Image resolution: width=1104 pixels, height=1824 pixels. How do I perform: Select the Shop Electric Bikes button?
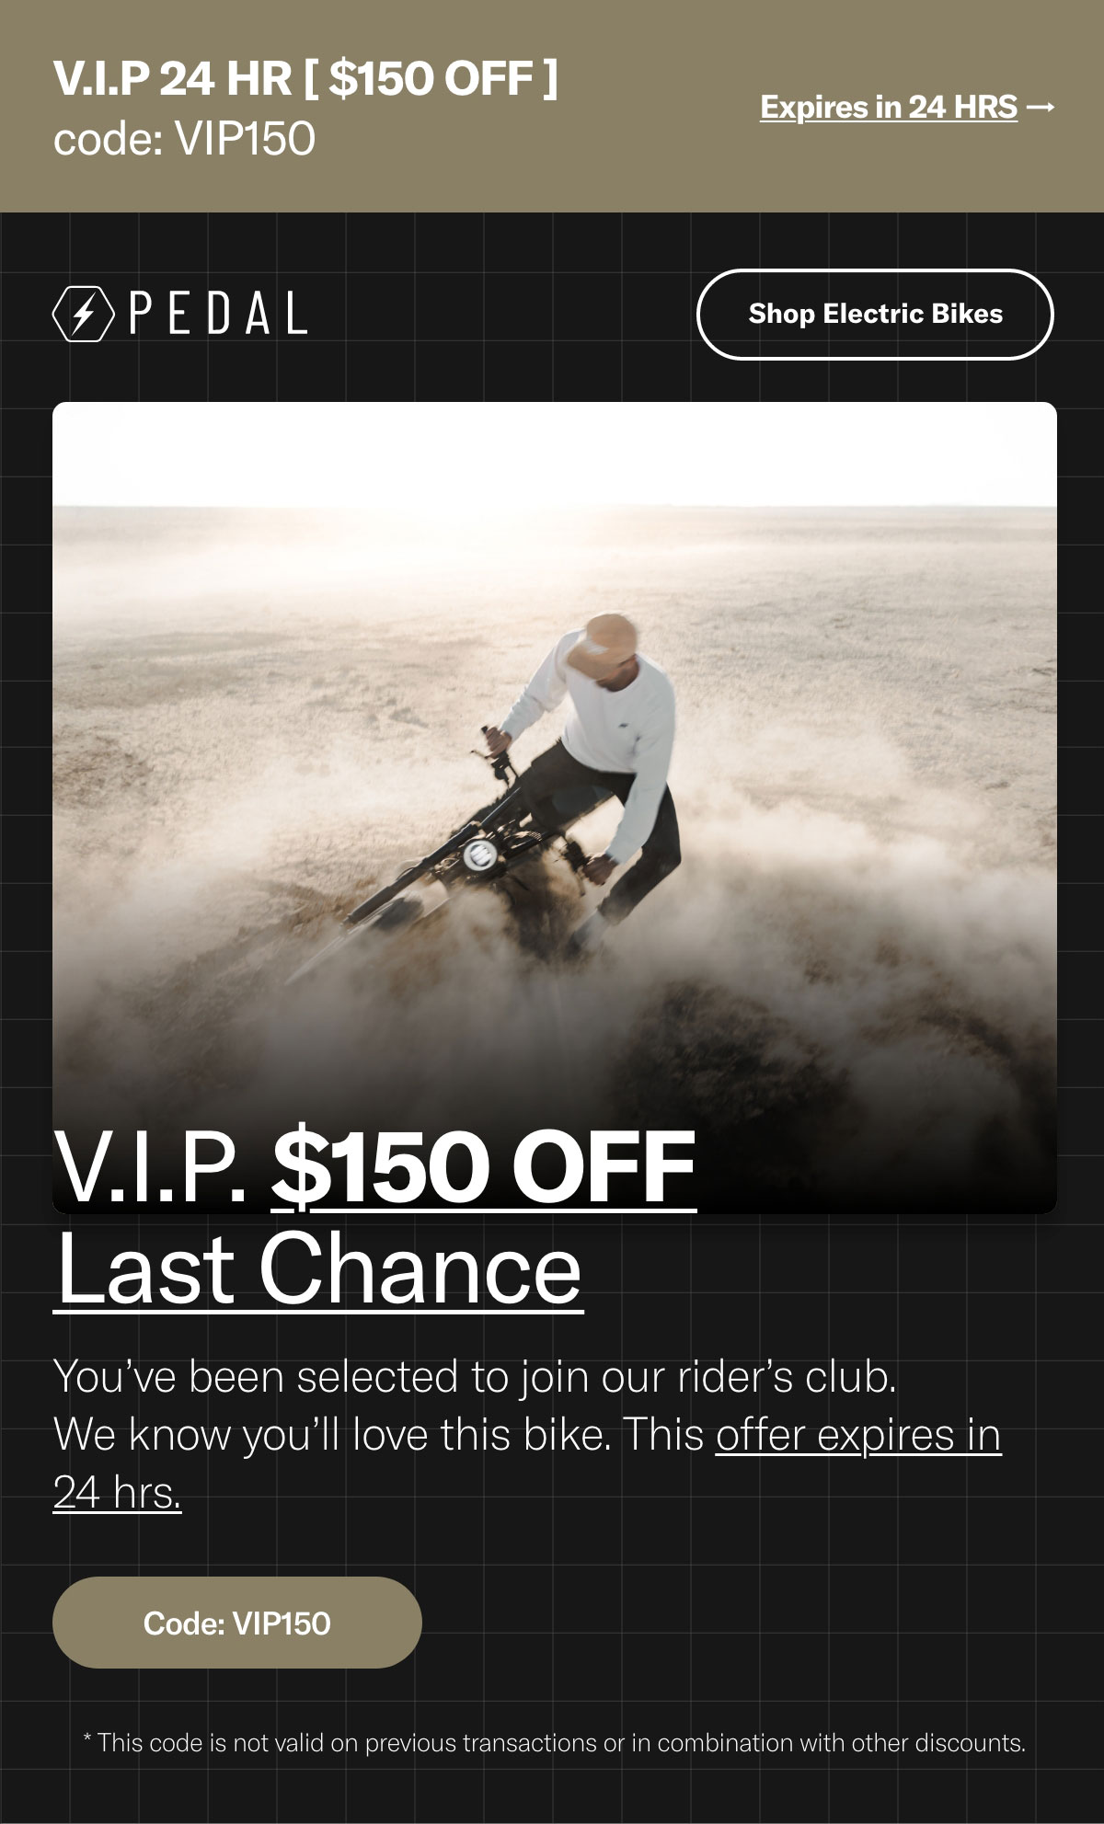coord(875,314)
